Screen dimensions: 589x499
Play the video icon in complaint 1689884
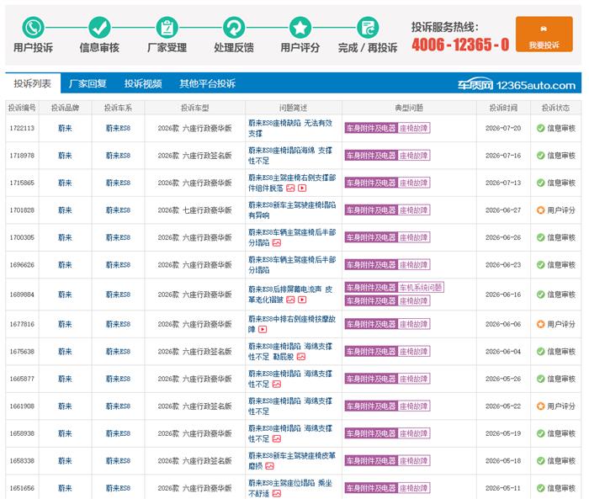coord(302,300)
